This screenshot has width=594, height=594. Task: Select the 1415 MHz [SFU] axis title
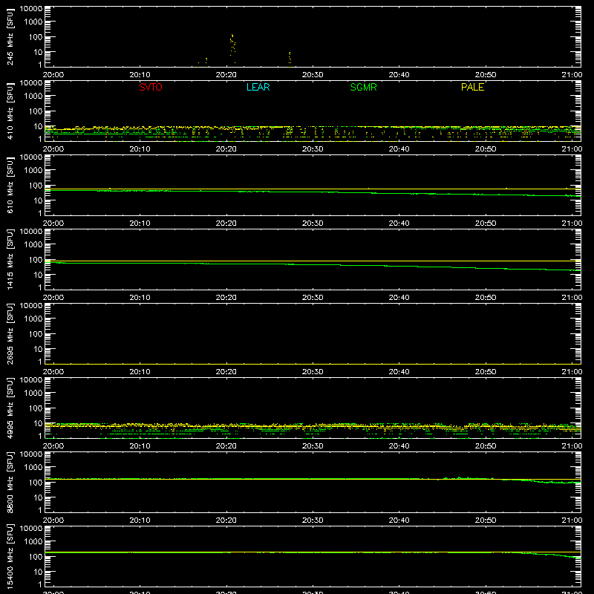tap(10, 259)
